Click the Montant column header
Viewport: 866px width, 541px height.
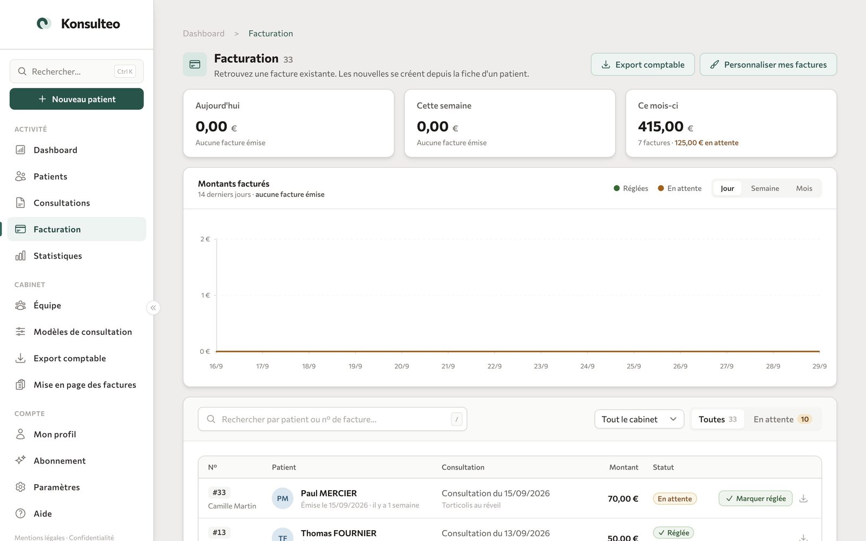[624, 467]
